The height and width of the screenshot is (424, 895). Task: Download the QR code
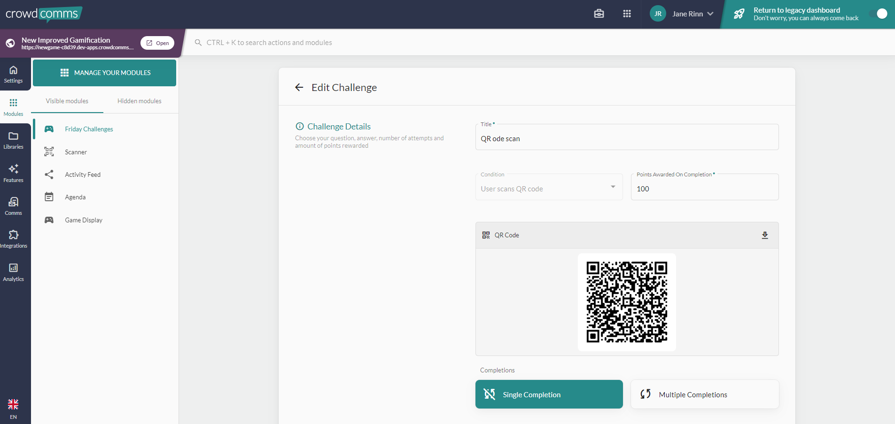765,235
